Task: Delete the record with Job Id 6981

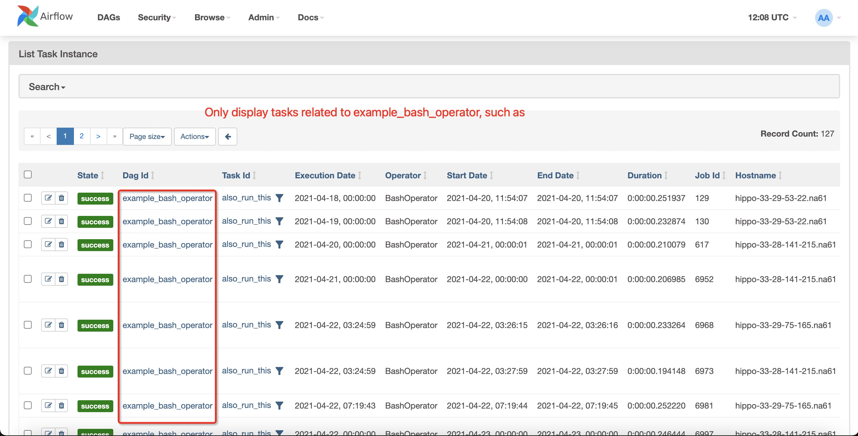Action: 62,405
